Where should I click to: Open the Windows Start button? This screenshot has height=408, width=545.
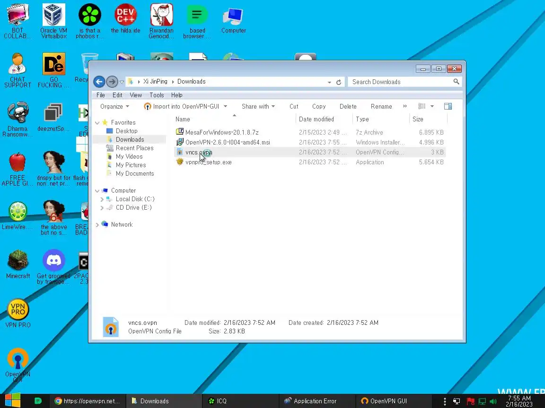(12, 401)
